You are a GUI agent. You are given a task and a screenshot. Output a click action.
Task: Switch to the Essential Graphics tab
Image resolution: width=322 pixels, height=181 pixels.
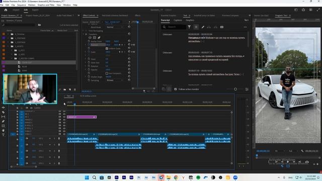(x=169, y=16)
